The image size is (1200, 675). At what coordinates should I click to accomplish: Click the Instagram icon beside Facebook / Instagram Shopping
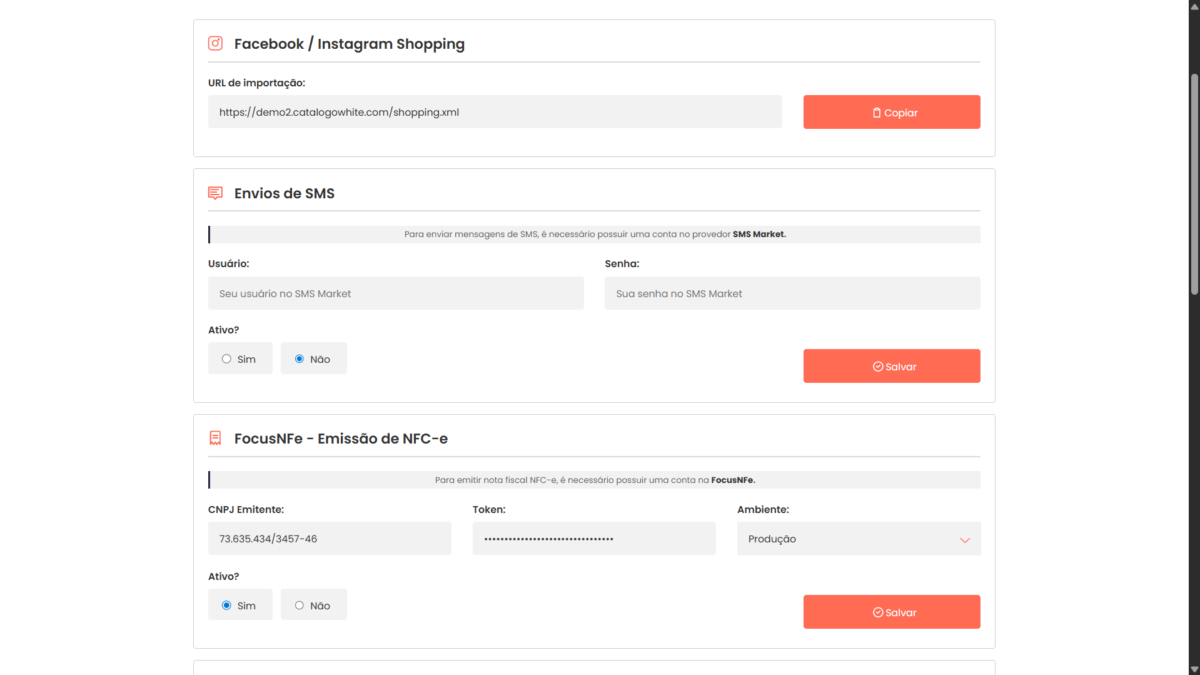pos(215,43)
